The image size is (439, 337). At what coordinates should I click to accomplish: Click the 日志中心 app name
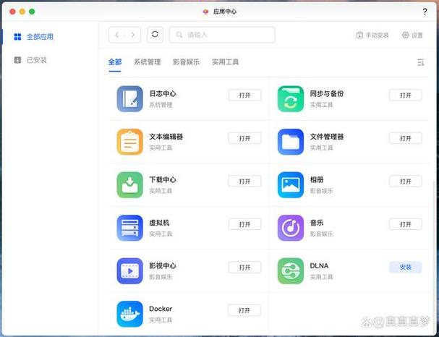(163, 93)
